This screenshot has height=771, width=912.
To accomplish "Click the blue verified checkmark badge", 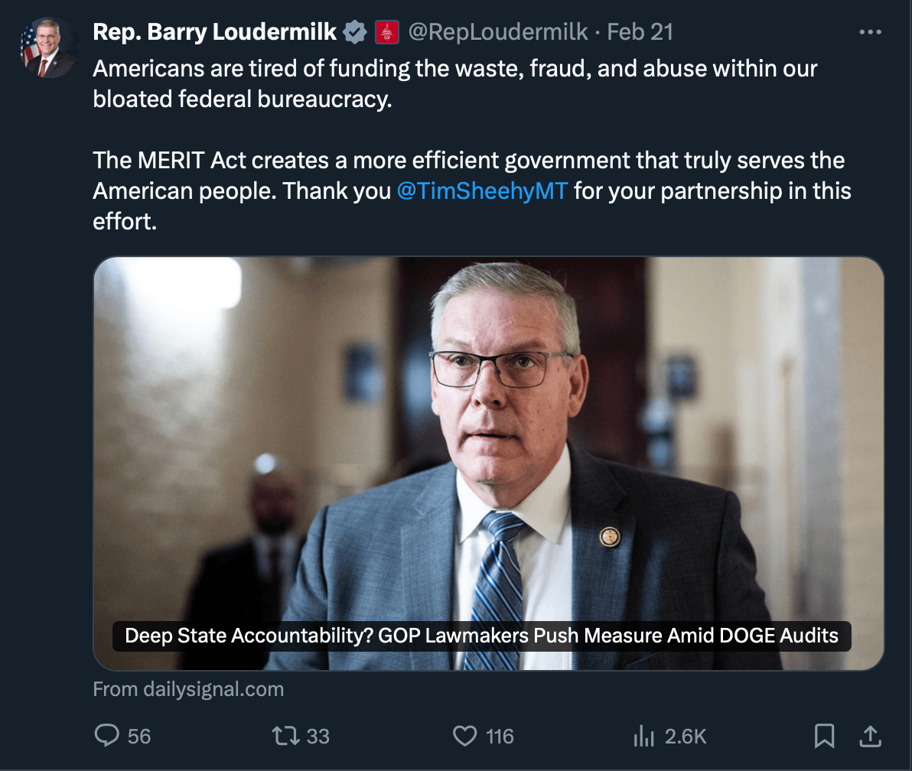I will 353,32.
